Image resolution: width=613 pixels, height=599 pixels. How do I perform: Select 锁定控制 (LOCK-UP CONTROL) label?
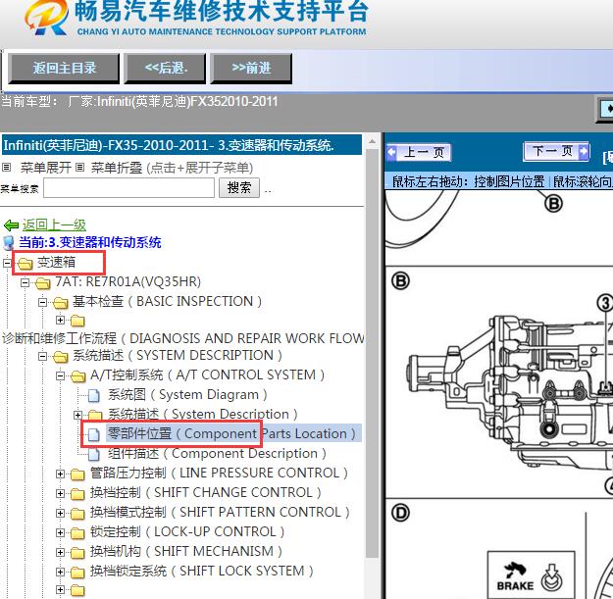pos(187,531)
